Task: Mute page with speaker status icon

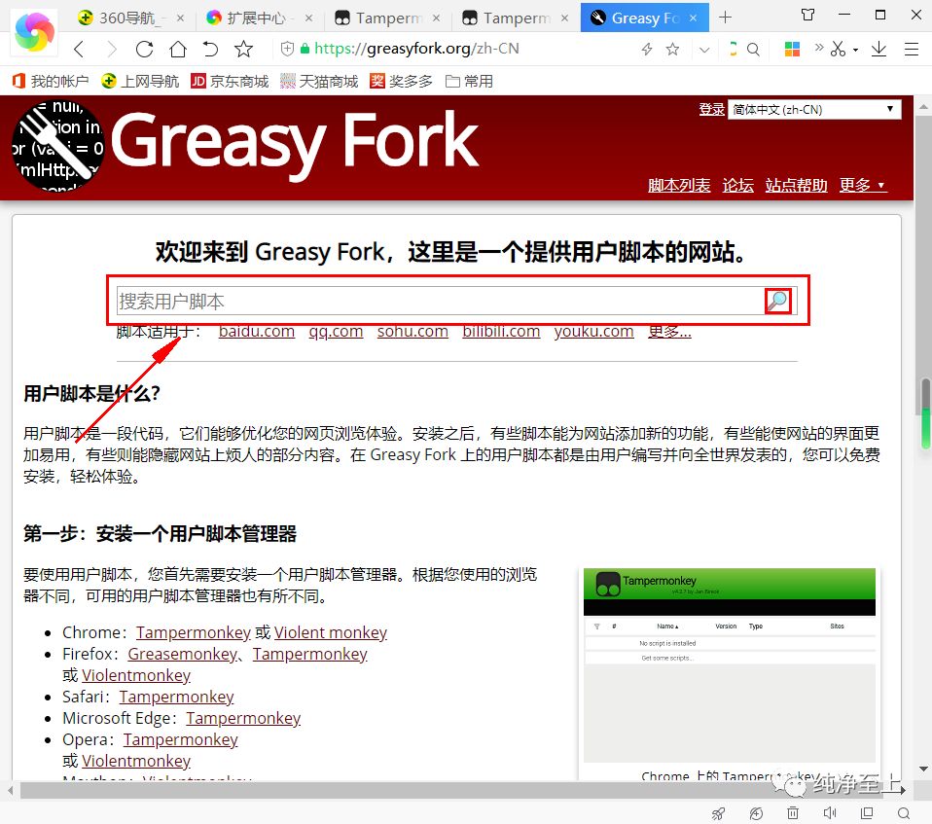Action: [x=830, y=812]
